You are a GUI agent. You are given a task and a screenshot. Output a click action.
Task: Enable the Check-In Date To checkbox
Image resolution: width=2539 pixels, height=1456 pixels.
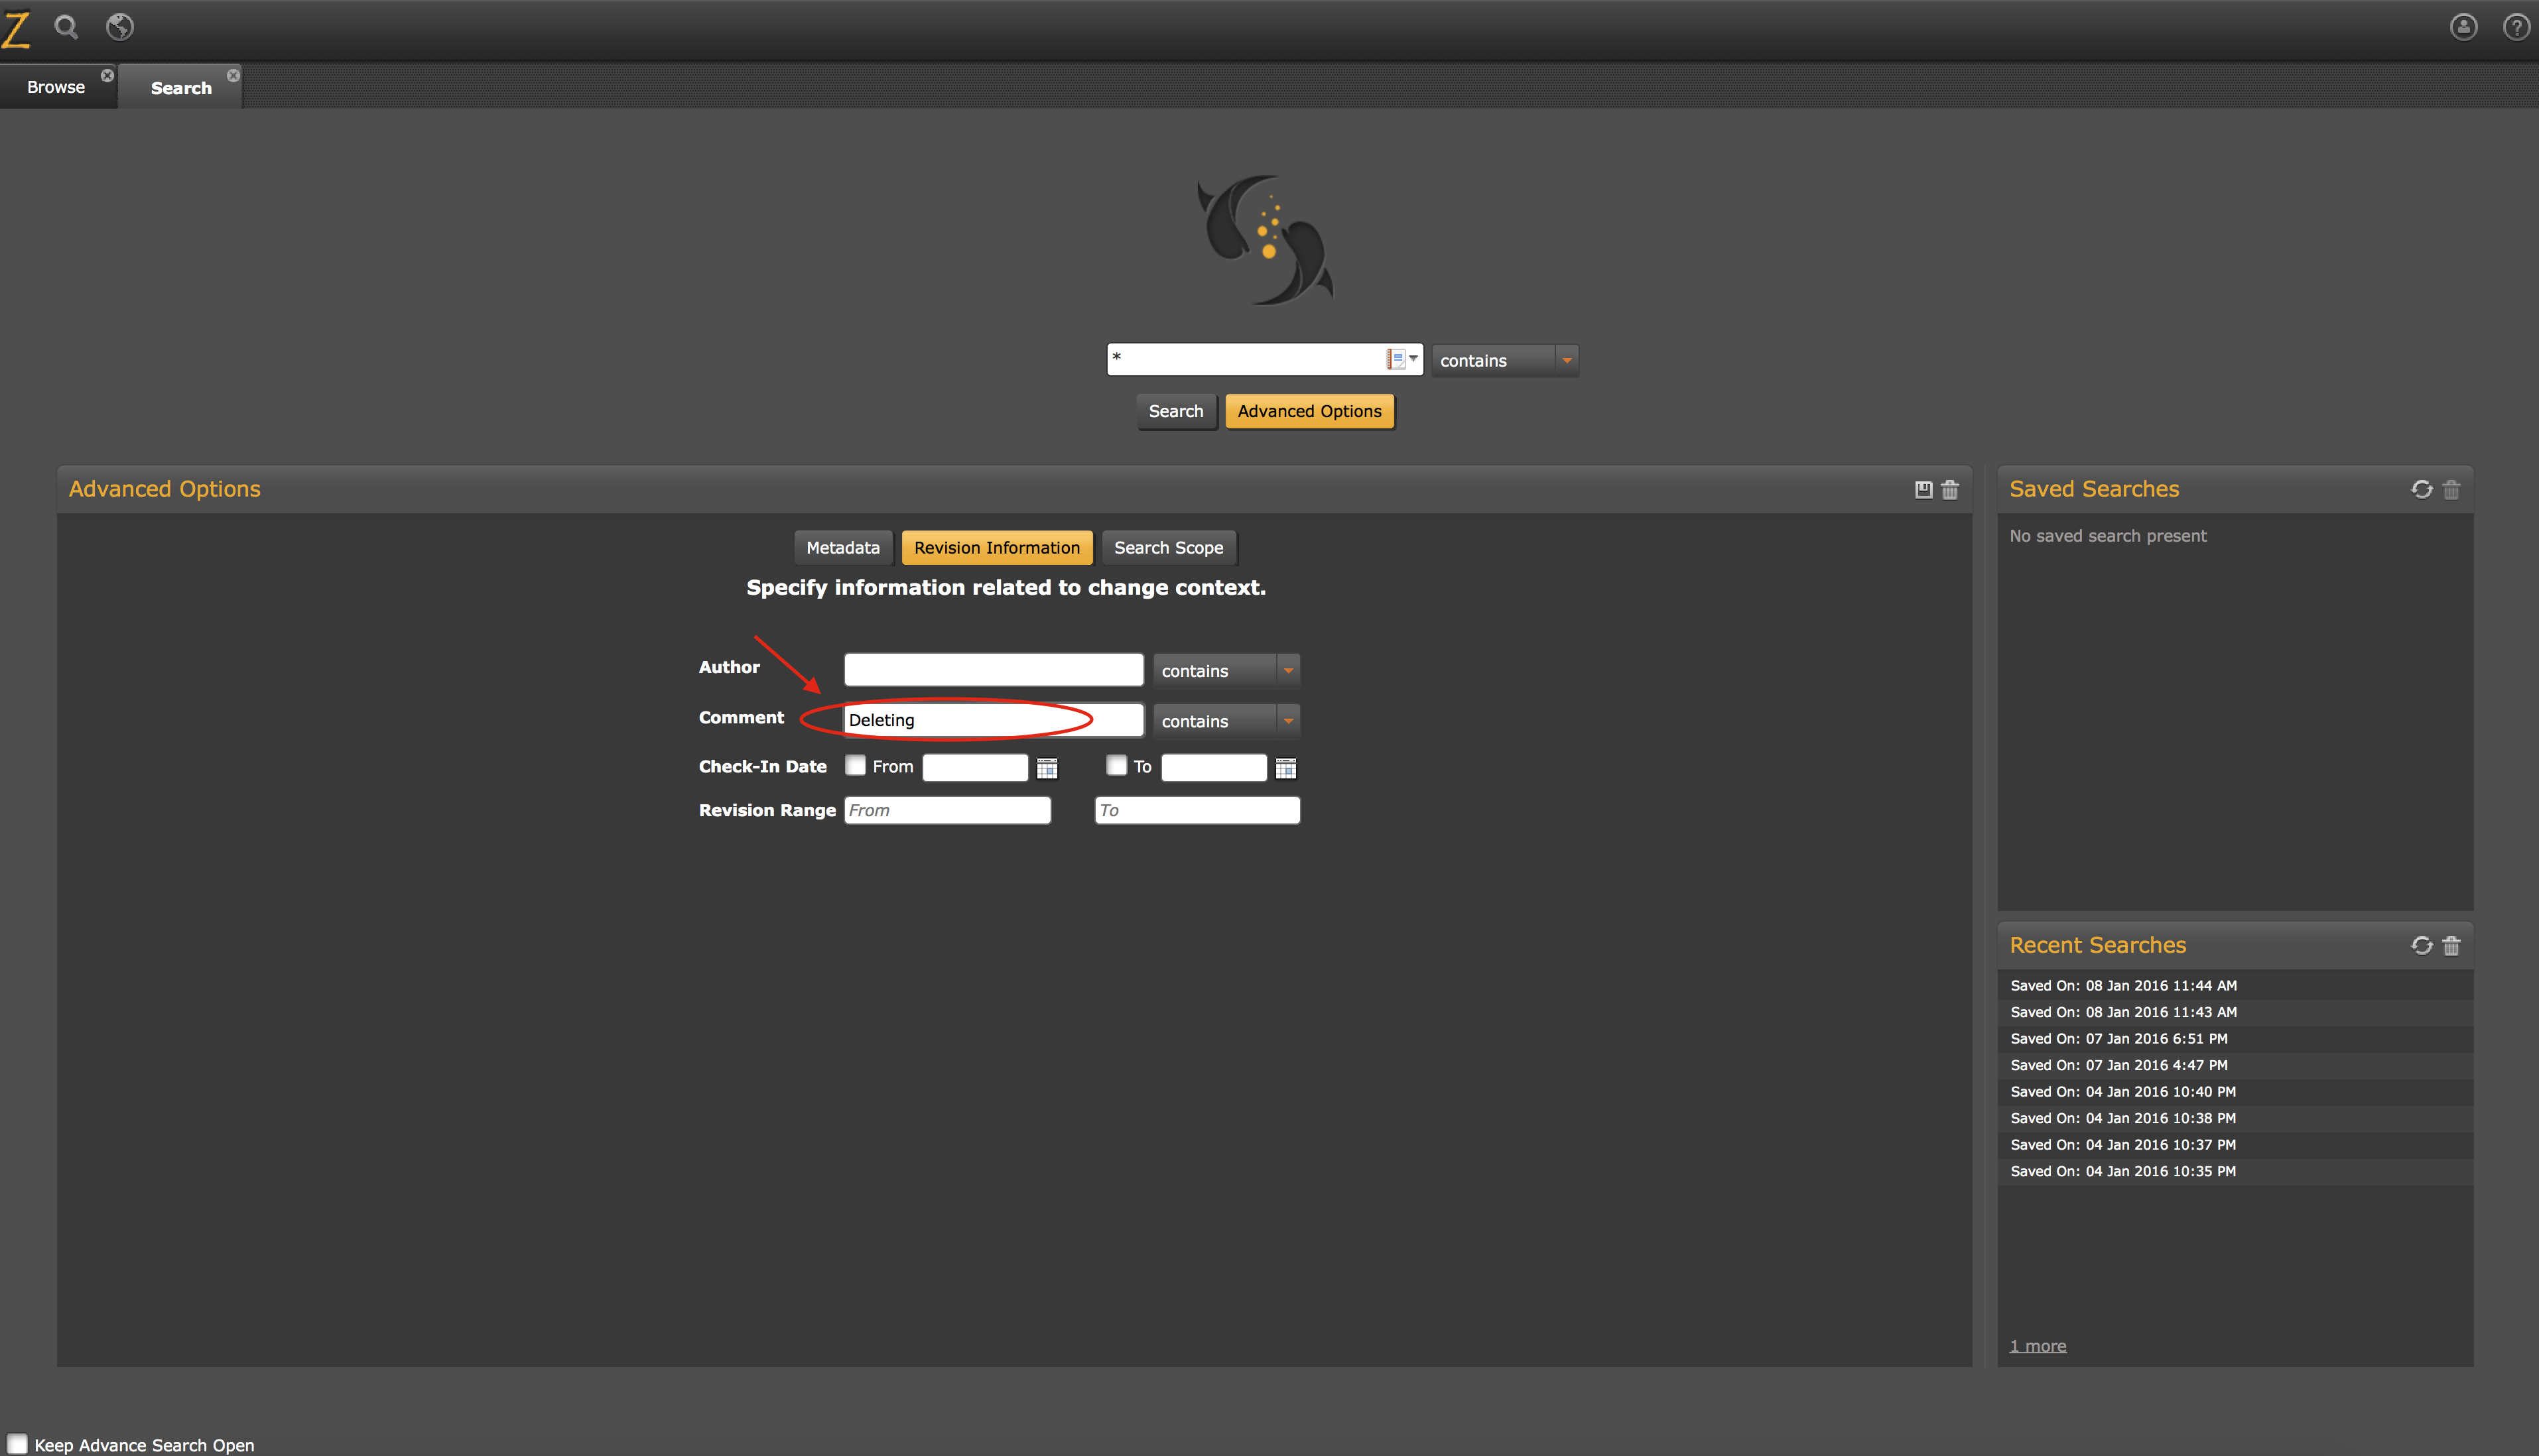tap(1116, 765)
